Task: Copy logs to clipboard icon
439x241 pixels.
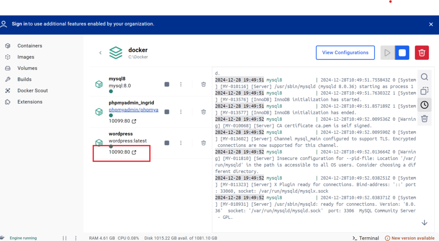Action: 424,91
